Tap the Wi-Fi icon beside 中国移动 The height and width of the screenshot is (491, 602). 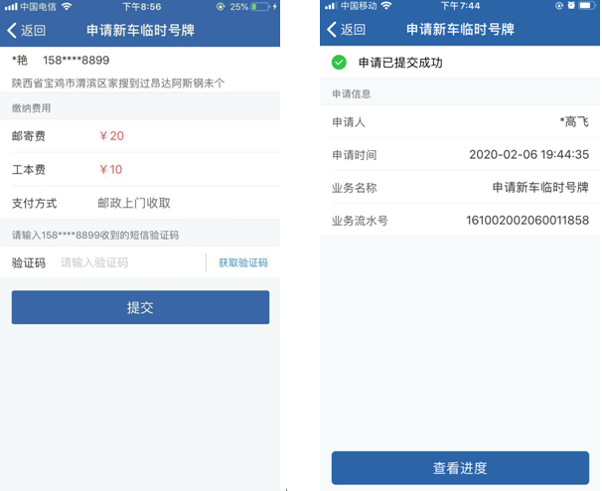point(386,6)
